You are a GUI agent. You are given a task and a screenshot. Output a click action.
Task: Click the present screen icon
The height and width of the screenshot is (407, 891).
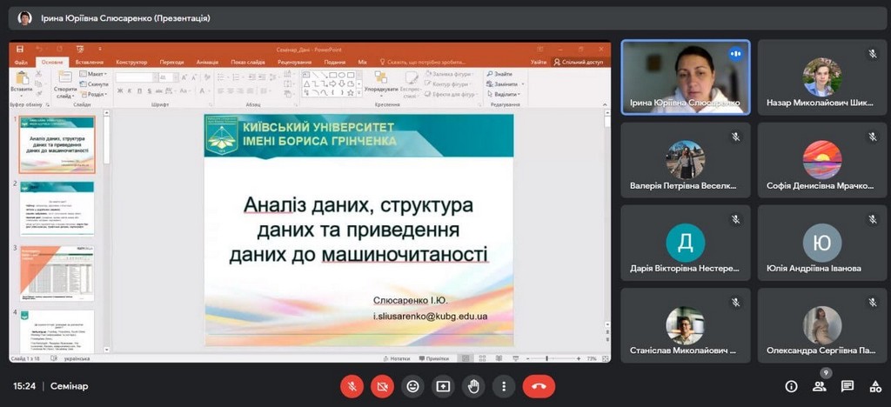pyautogui.click(x=443, y=386)
